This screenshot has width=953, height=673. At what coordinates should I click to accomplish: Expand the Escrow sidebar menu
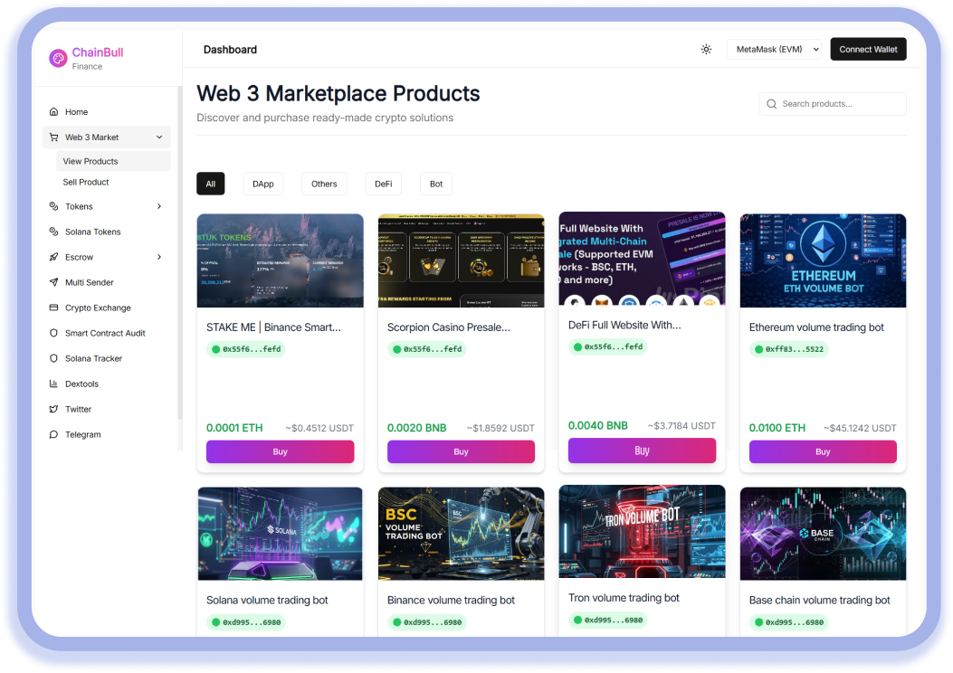click(x=159, y=257)
